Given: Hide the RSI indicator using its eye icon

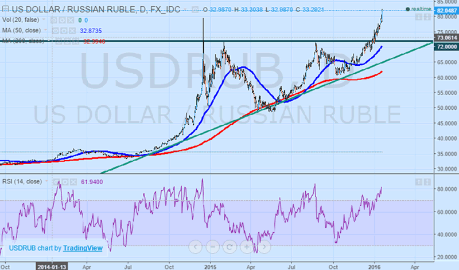Looking at the screenshot, I should coord(56,182).
